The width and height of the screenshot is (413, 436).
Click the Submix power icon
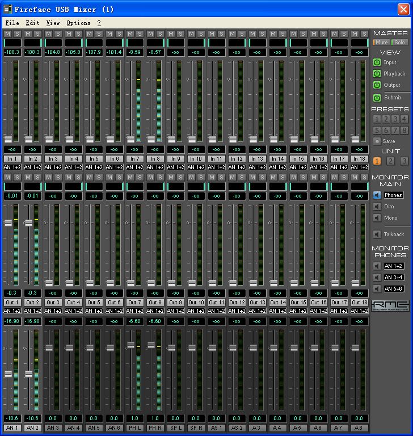point(377,98)
